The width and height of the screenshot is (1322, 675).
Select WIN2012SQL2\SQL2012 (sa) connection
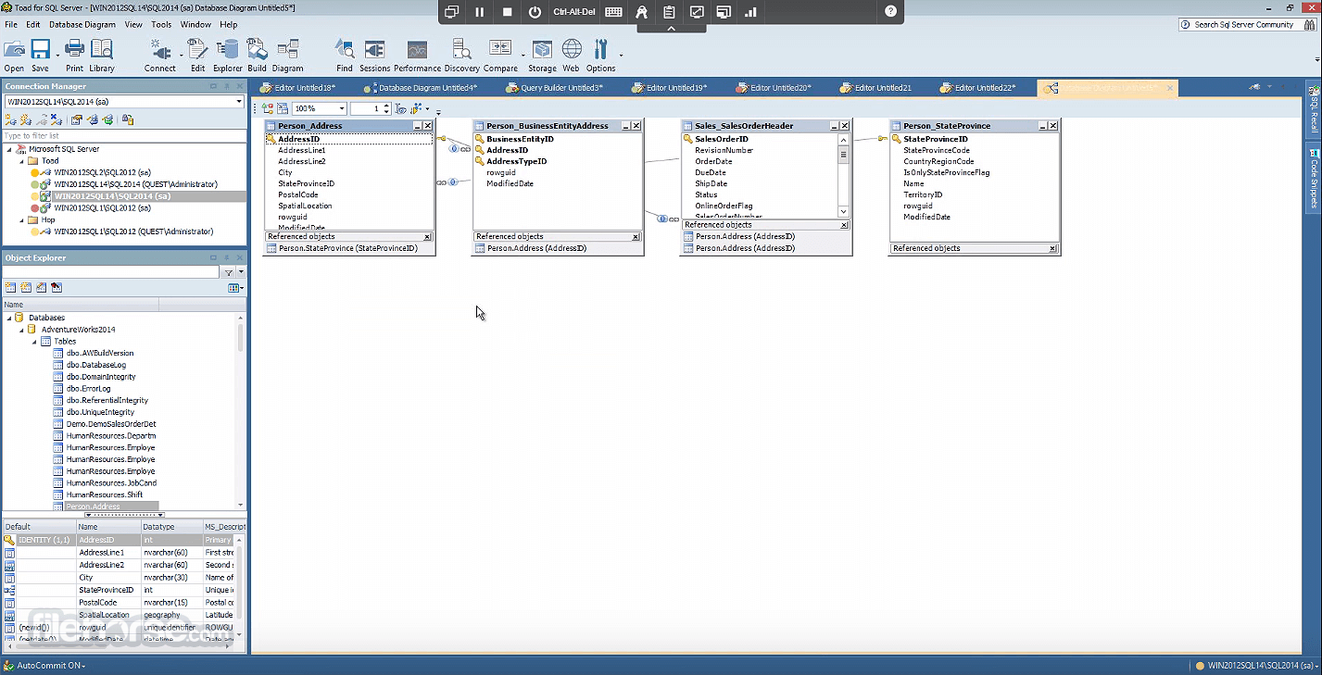pos(102,172)
